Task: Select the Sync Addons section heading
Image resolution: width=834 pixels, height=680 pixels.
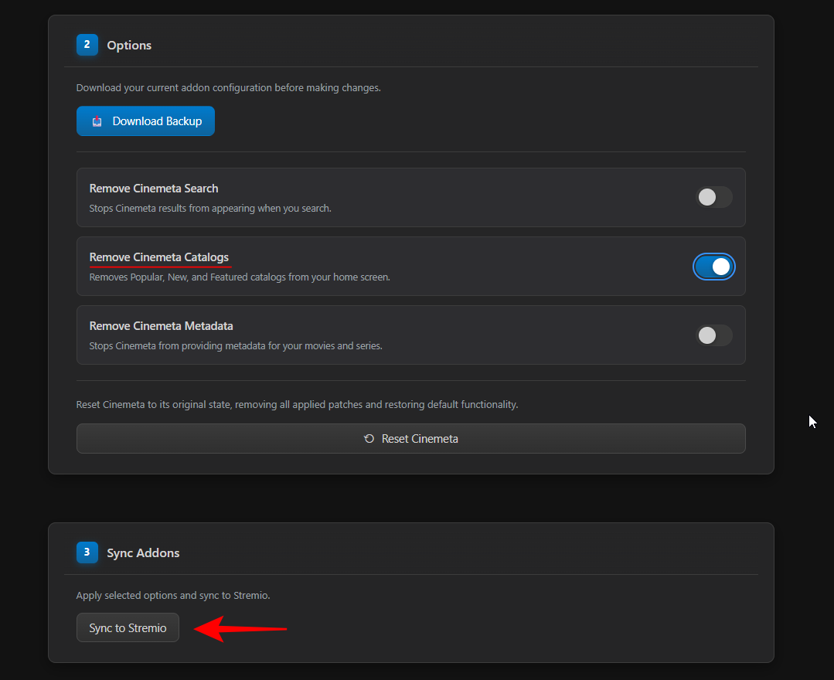Action: [x=143, y=553]
